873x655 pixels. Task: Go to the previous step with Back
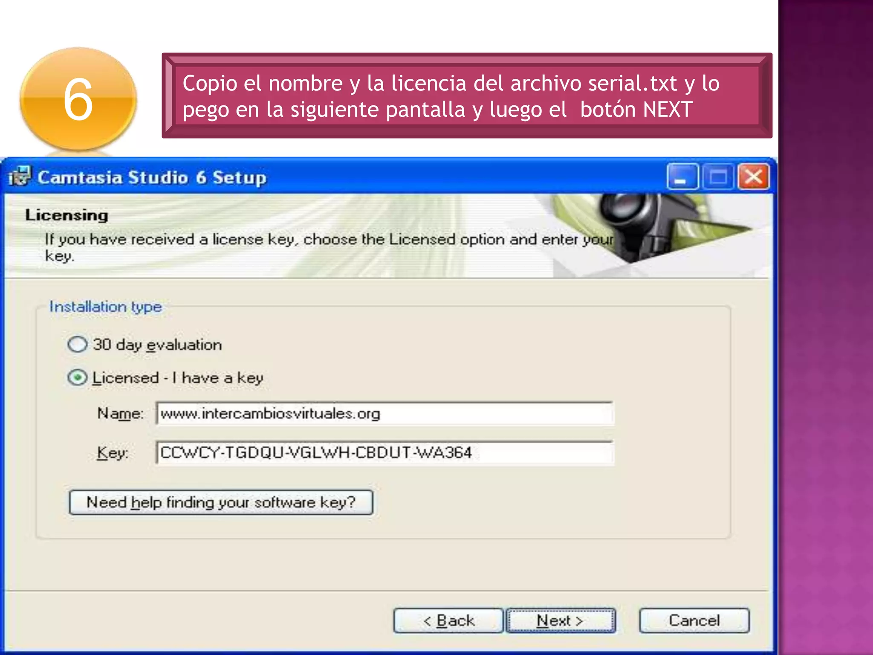point(448,620)
